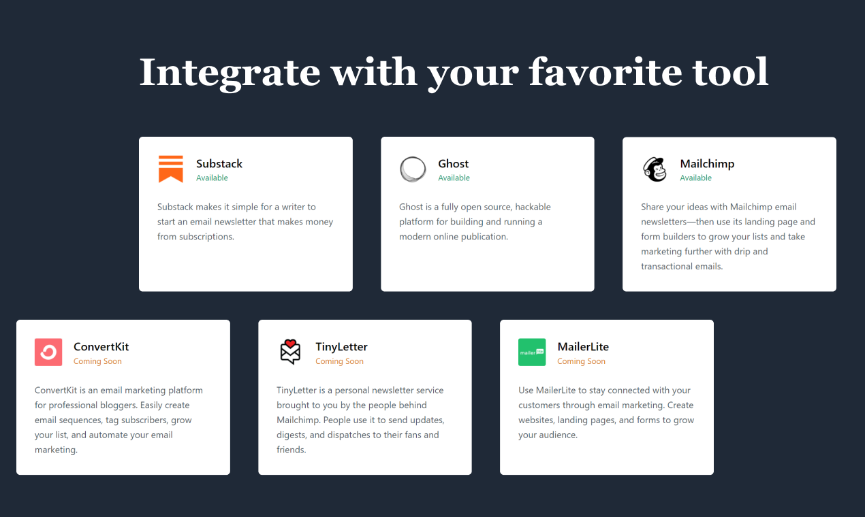Click the "Integrate with your favorite tool" heading
The height and width of the screenshot is (517, 865).
click(454, 71)
